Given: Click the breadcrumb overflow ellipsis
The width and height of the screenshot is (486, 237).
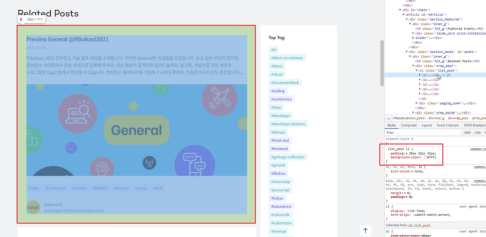Looking at the screenshot, I should [x=388, y=118].
